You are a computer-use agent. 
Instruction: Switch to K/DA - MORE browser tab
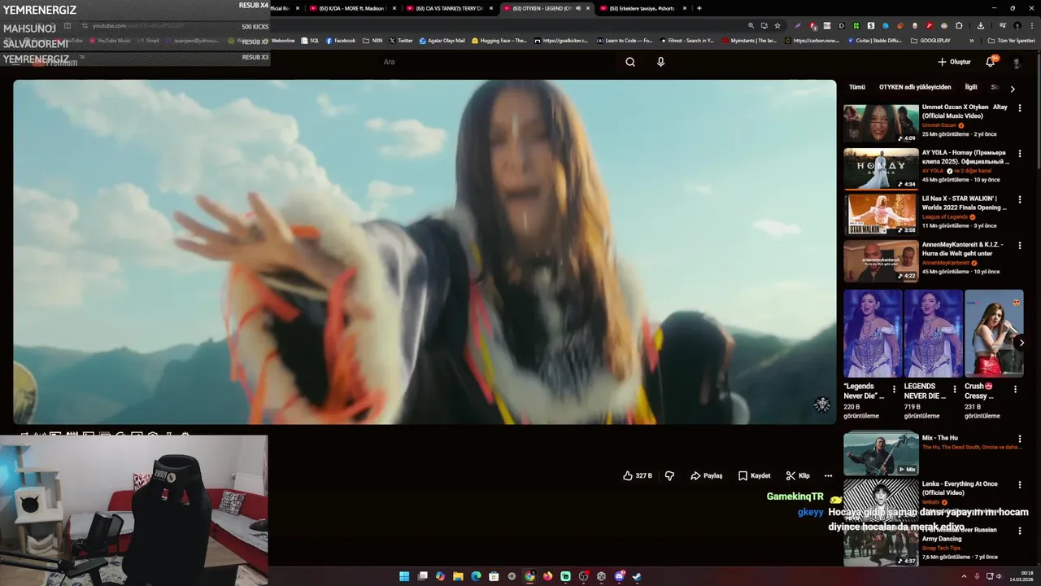click(x=351, y=8)
